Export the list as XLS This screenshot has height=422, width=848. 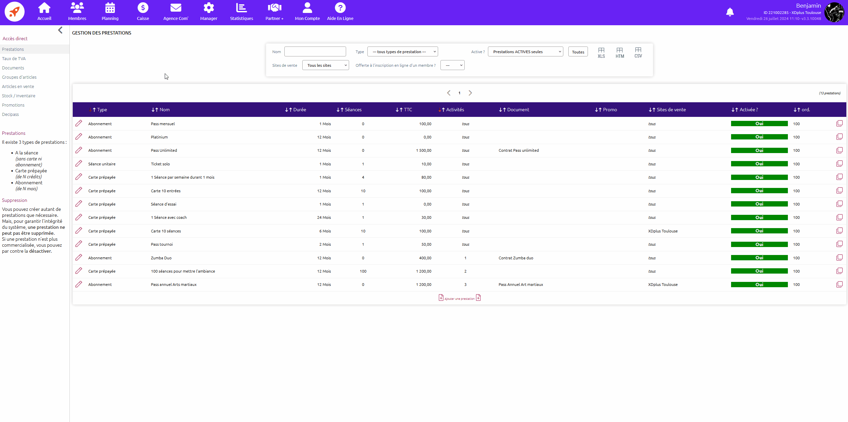(x=601, y=52)
